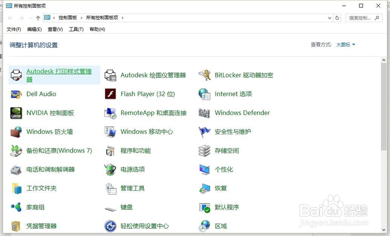Screen dimensions: 390x236
Task: Open the 工具(T) menu
Action: tap(76, 29)
